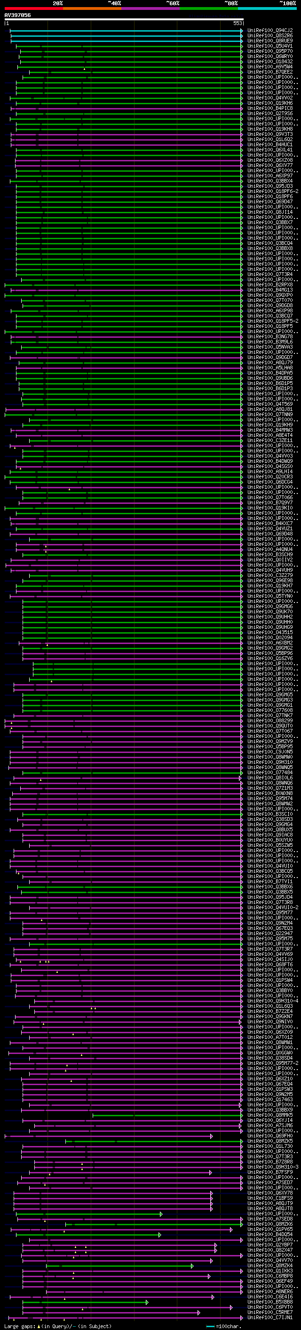The height and width of the screenshot is (1330, 301).
Task: Open hit UniRef100_O18432
Action: [x=270, y=61]
